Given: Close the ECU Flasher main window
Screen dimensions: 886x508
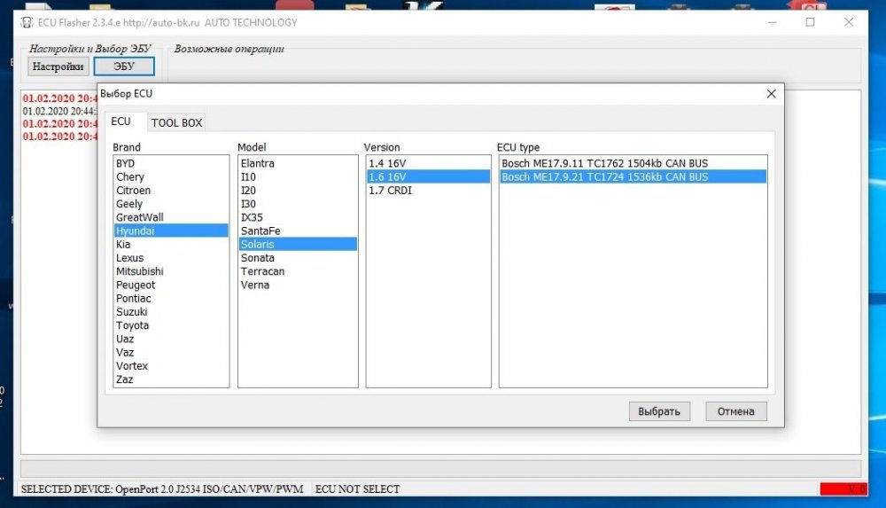Looking at the screenshot, I should (849, 22).
